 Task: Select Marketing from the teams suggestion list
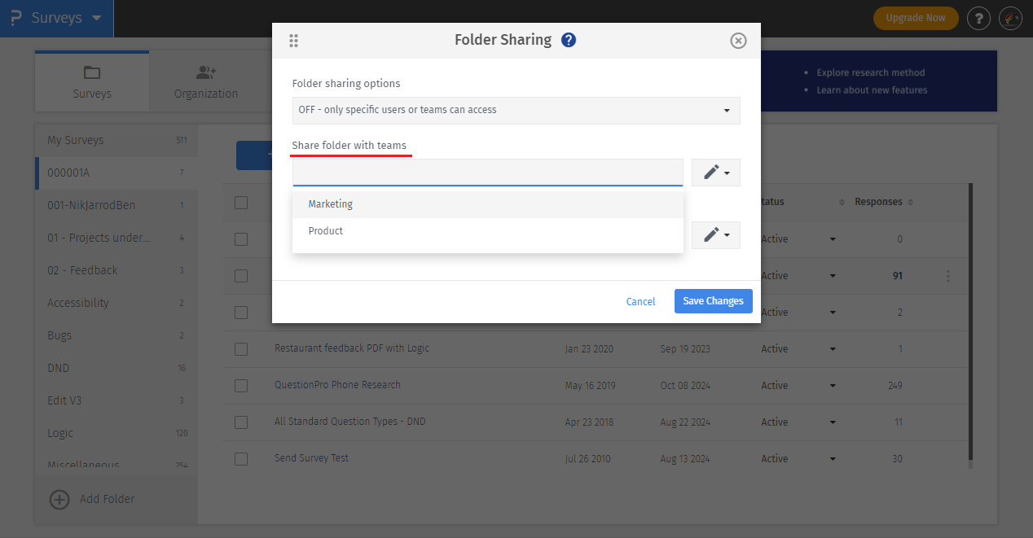point(330,203)
